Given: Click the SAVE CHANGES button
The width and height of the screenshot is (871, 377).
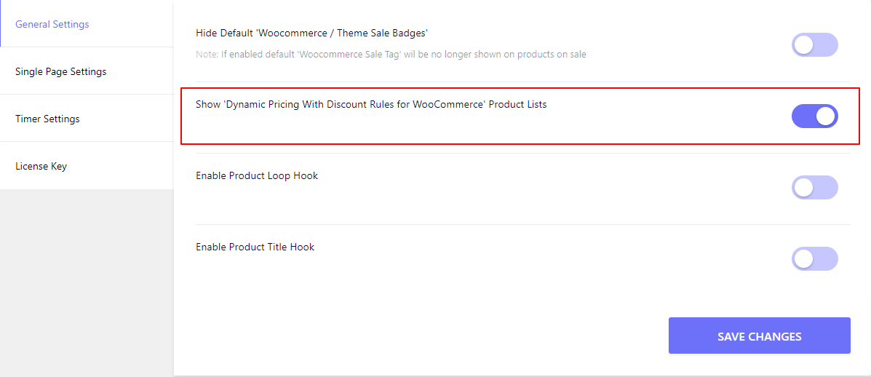Looking at the screenshot, I should [760, 336].
